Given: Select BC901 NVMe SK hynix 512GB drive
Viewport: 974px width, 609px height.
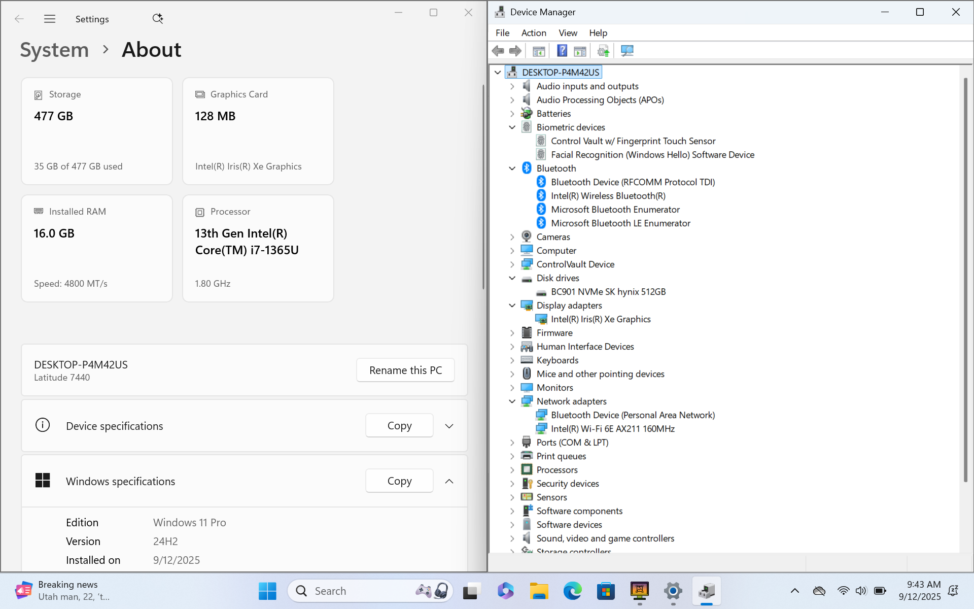Looking at the screenshot, I should pyautogui.click(x=608, y=292).
